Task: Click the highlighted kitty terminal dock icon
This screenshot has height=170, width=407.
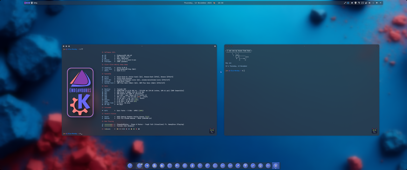Action: (276, 166)
